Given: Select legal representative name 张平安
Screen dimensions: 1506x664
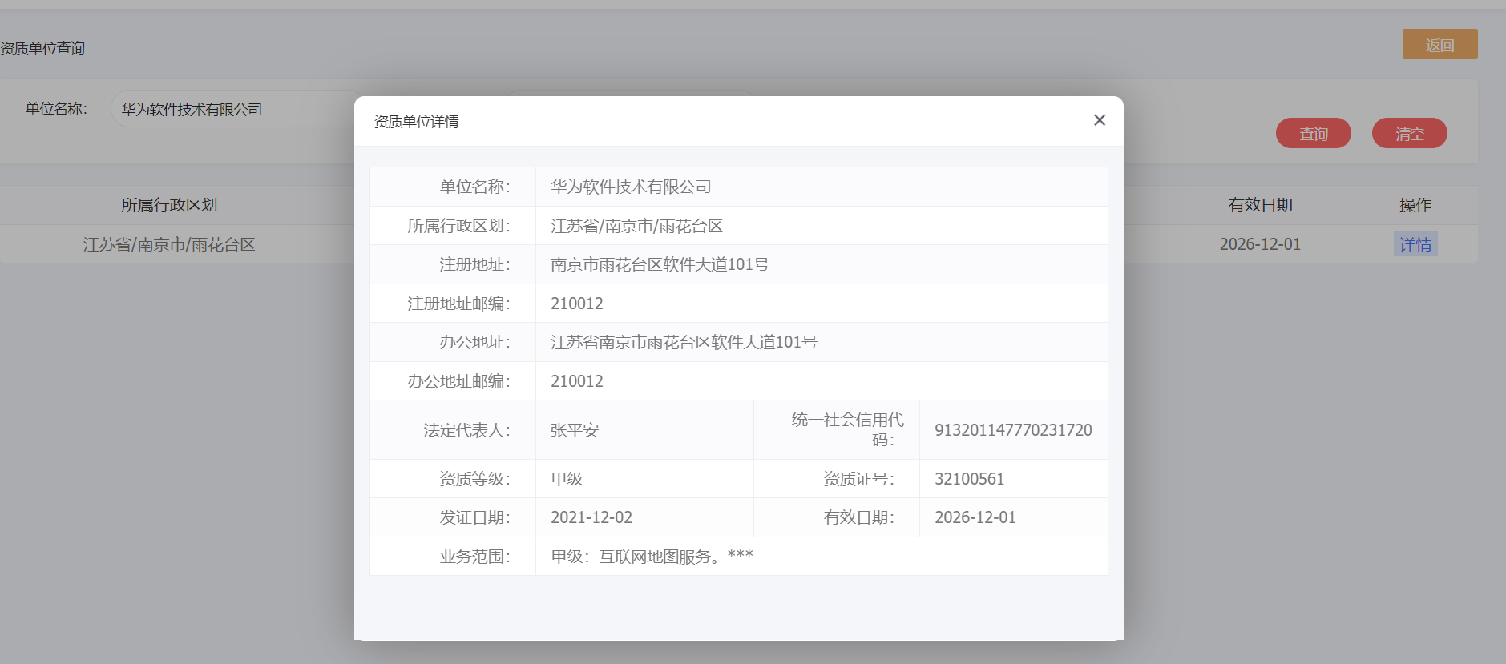Looking at the screenshot, I should (x=575, y=430).
